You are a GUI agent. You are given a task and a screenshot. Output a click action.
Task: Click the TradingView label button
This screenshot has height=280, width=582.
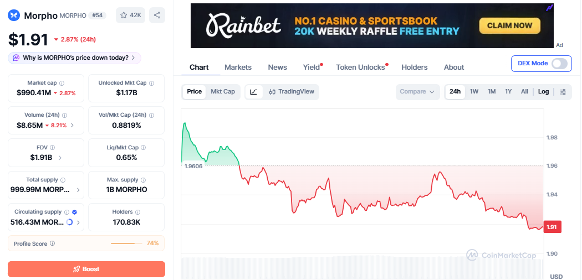click(292, 92)
